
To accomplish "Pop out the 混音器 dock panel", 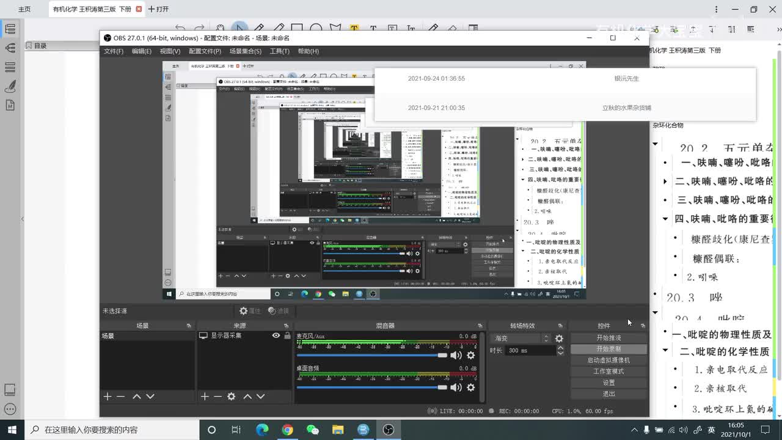I will point(480,326).
